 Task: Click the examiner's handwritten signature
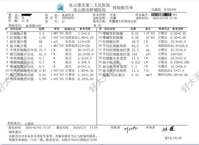pyautogui.click(x=131, y=130)
